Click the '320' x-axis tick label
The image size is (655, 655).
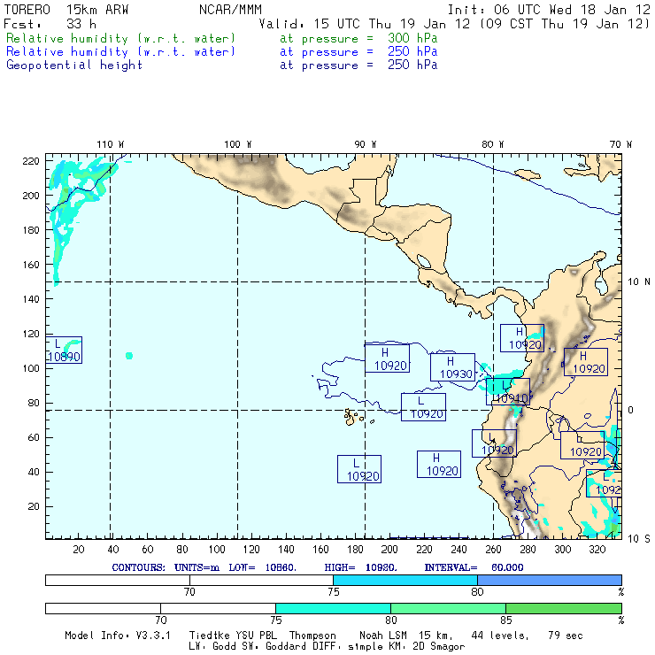(x=597, y=550)
